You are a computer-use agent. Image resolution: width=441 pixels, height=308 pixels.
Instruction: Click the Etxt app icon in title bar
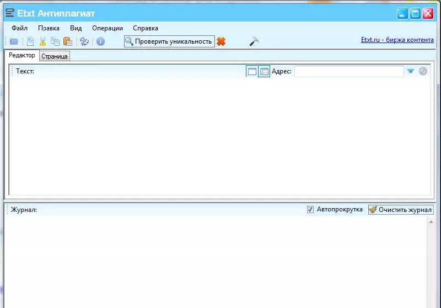pos(9,13)
